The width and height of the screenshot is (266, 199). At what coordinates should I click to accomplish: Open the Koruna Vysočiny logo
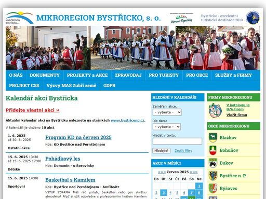(x=181, y=18)
